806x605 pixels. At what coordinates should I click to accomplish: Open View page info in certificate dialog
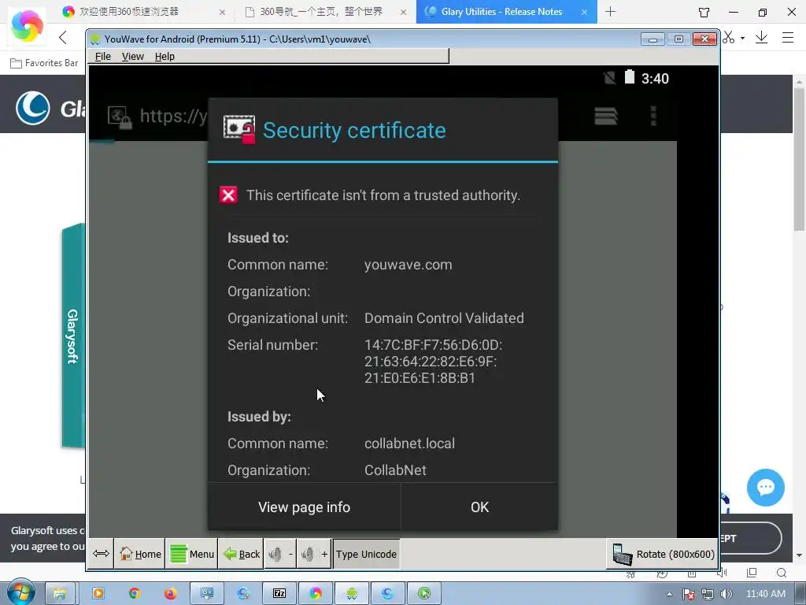coord(304,507)
